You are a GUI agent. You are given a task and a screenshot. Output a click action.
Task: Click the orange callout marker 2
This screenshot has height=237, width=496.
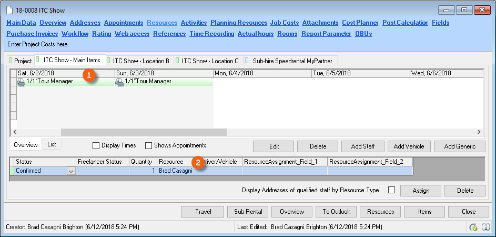point(198,162)
